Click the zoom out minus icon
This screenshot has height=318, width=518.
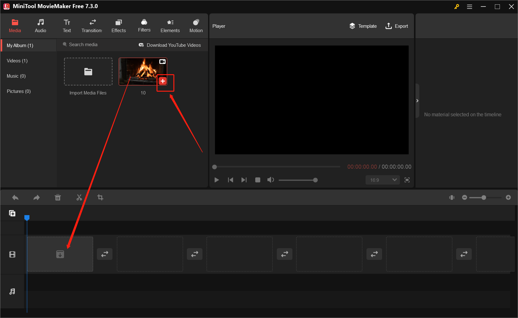pyautogui.click(x=465, y=197)
